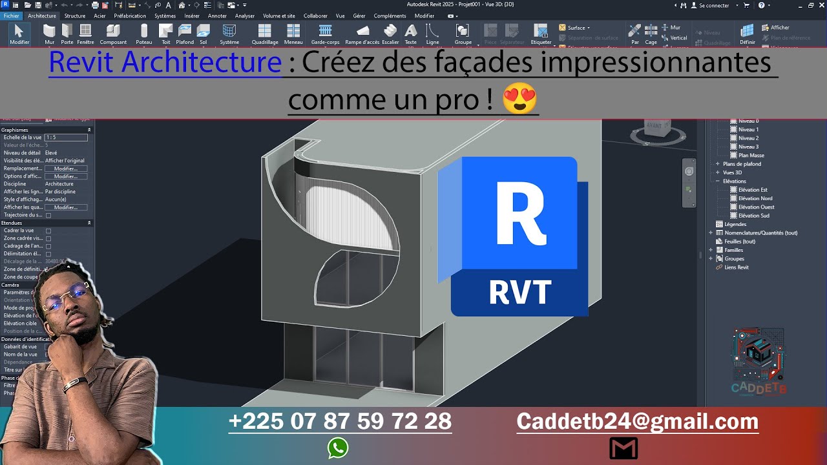Enable the Cadrer la vue checkbox

pos(48,231)
